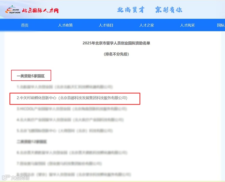The width and height of the screenshot is (225, 182).
Task: Select entry 2.中关村前孵化创新中心
Action: pos(72,98)
